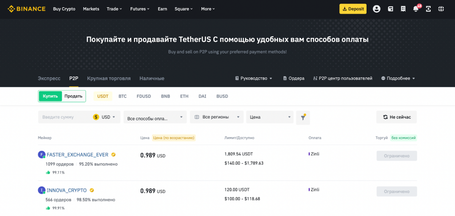Open the Ордера link
The height and width of the screenshot is (216, 455).
[x=294, y=78]
